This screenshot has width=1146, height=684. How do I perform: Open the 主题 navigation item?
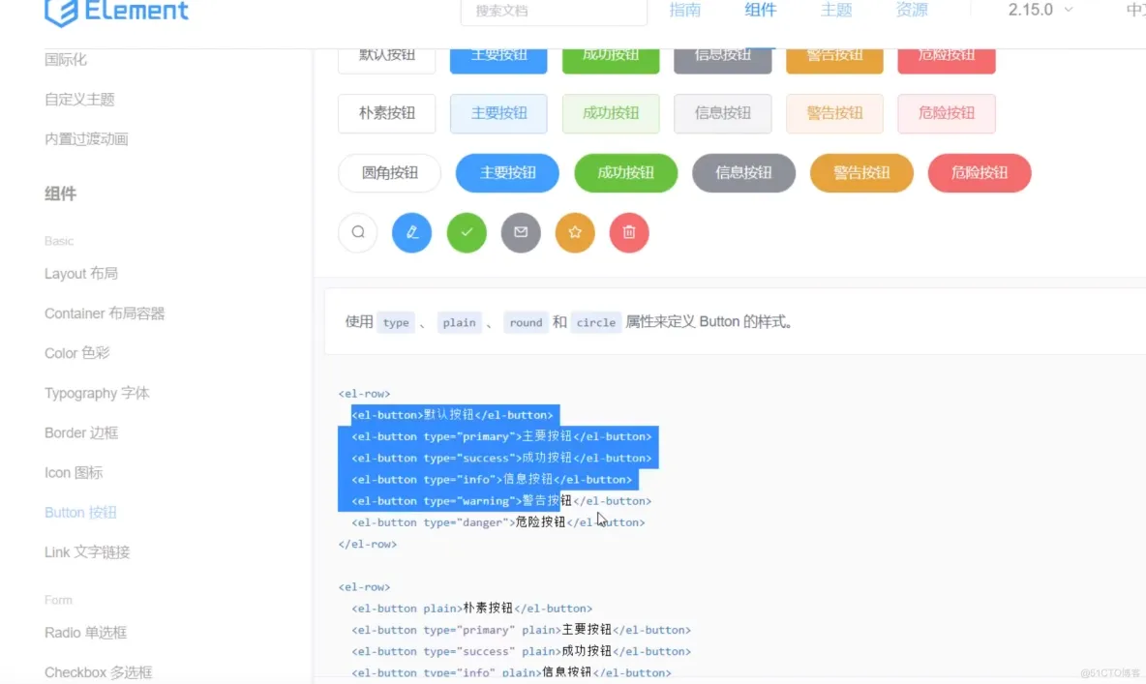pyautogui.click(x=835, y=10)
